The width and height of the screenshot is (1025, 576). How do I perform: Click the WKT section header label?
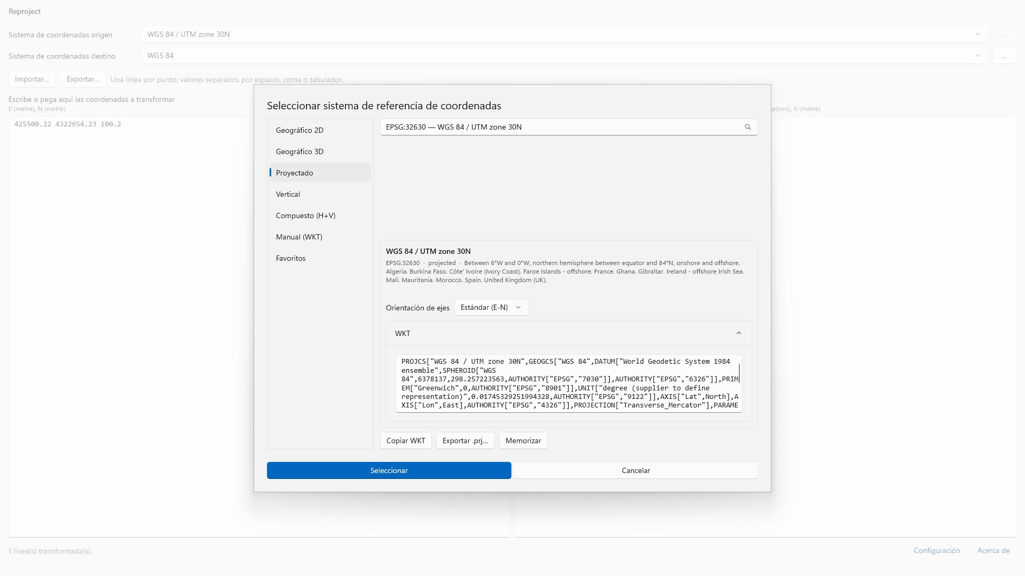(x=403, y=333)
